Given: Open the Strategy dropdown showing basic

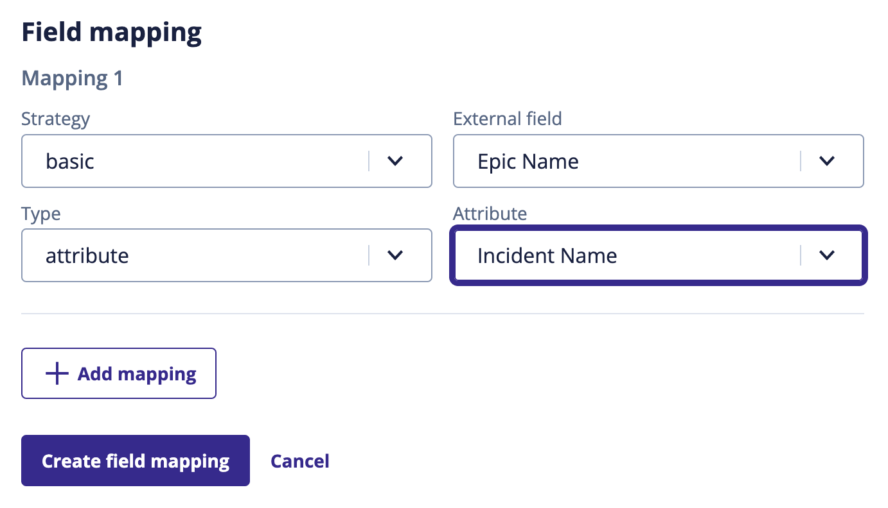Looking at the screenshot, I should (193, 161).
